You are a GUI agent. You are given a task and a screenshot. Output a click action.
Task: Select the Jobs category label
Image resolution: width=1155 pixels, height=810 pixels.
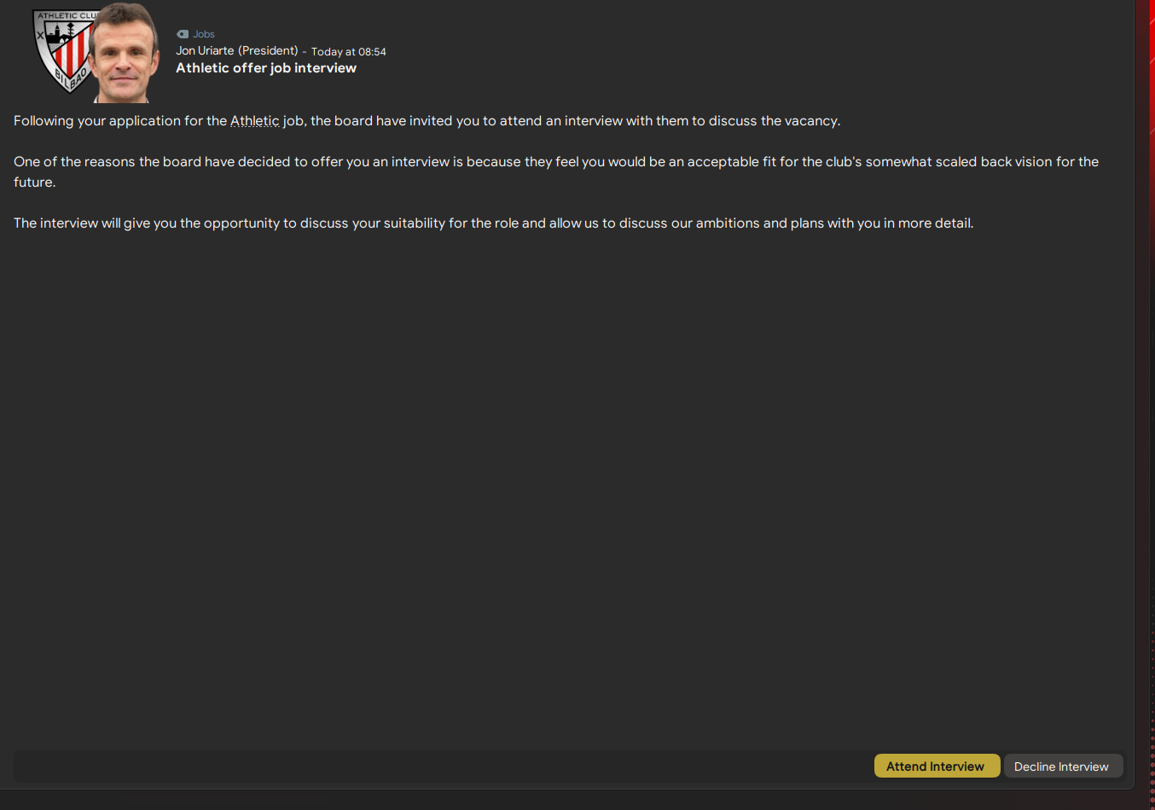204,34
